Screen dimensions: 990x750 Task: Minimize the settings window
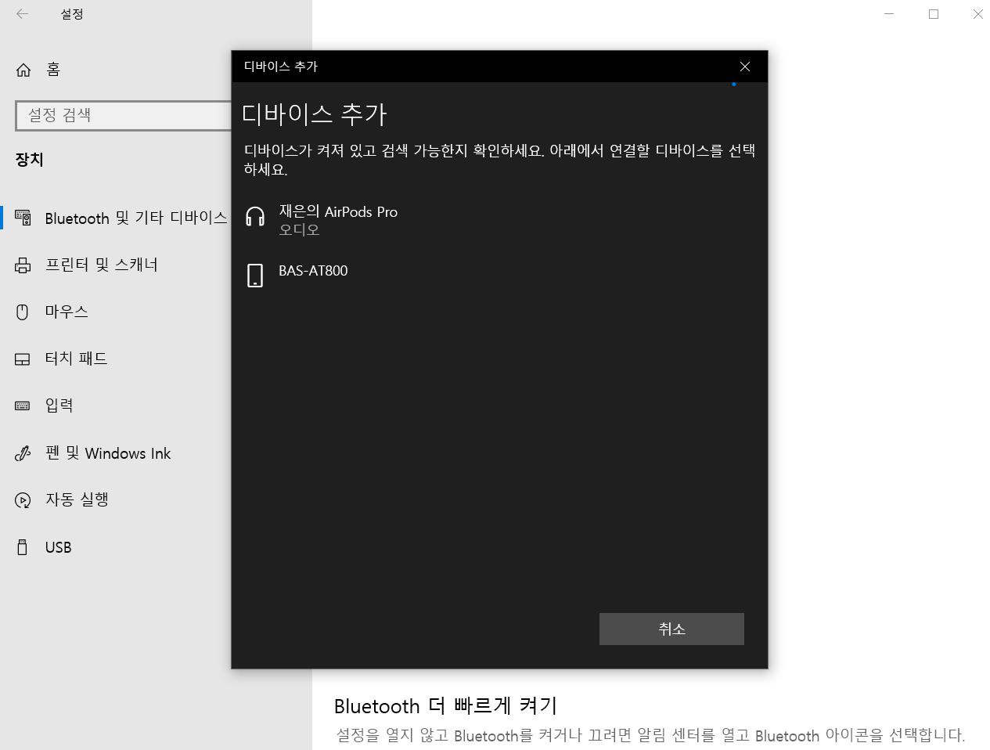(889, 14)
